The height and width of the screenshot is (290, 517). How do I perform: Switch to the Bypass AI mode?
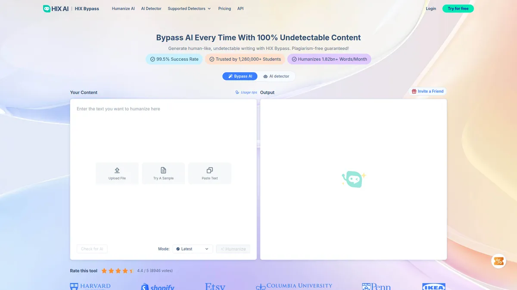coord(240,76)
